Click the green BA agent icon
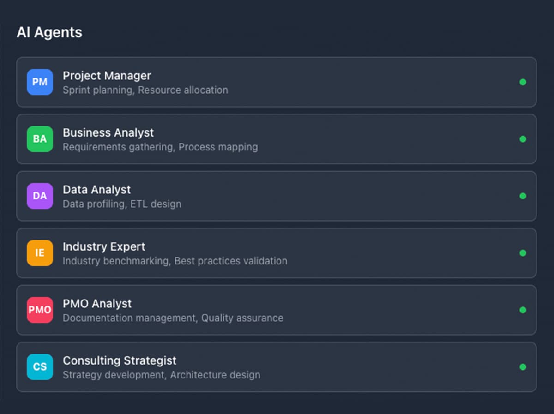 (x=40, y=139)
